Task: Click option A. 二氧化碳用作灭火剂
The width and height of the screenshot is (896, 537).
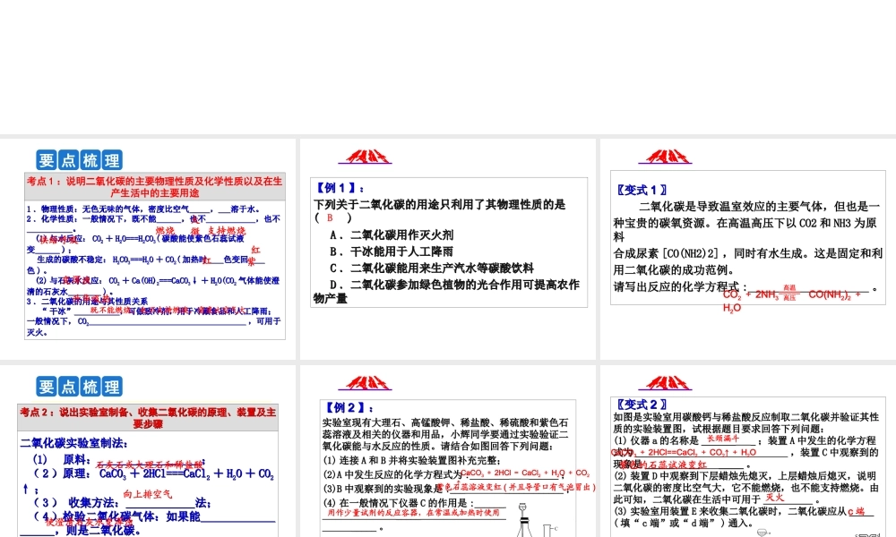Action: pyautogui.click(x=392, y=234)
